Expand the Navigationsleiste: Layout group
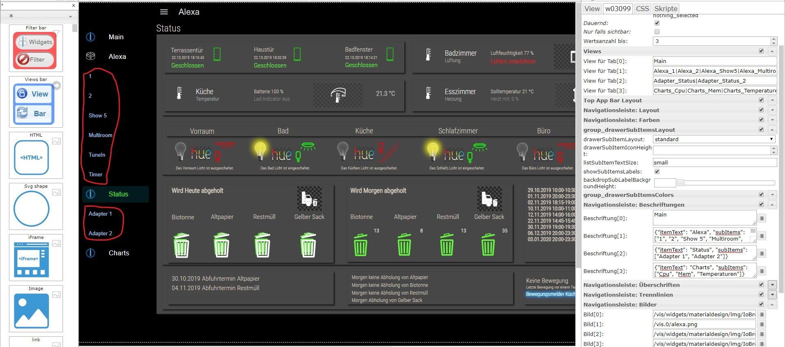The height and width of the screenshot is (347, 785). pyautogui.click(x=772, y=110)
